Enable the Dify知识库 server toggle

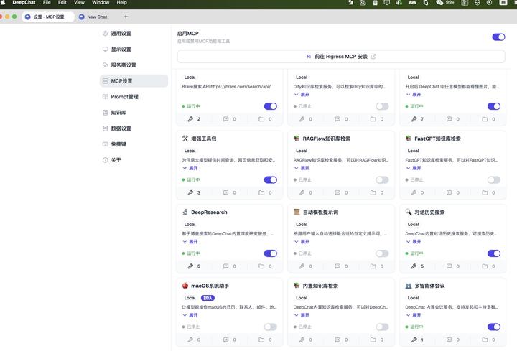pos(382,106)
